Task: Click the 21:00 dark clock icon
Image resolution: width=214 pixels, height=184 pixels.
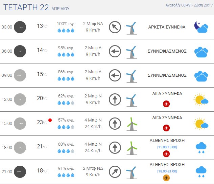Action: [20, 172]
